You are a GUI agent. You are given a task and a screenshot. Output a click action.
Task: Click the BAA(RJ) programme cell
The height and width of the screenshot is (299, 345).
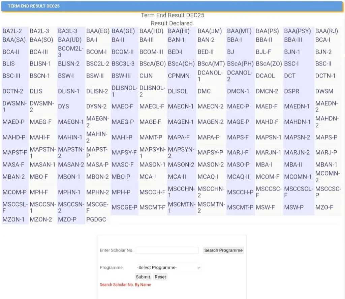pos(326,31)
